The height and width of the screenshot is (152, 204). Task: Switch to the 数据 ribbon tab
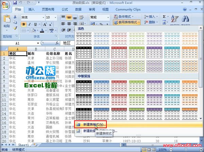(78, 10)
